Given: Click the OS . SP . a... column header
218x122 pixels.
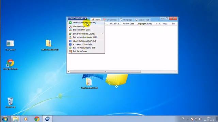Looking at the screenshot, I should (x=115, y=24).
